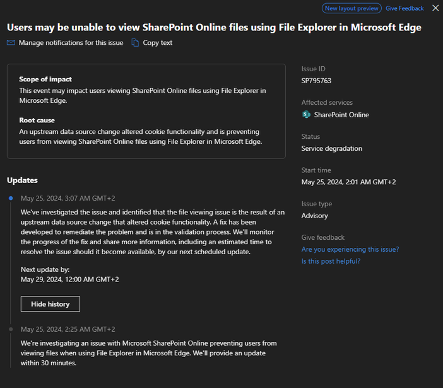Click the Issue type label
Screen dimensions: 443x388
316,204
